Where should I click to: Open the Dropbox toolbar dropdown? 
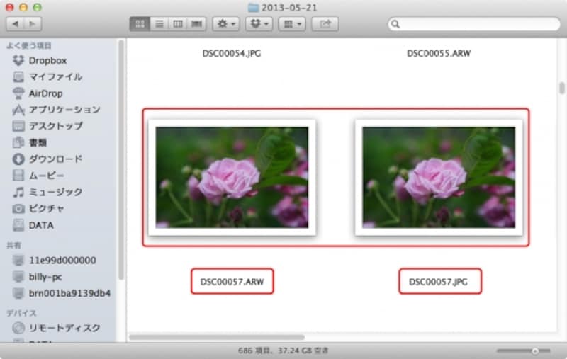[x=259, y=24]
